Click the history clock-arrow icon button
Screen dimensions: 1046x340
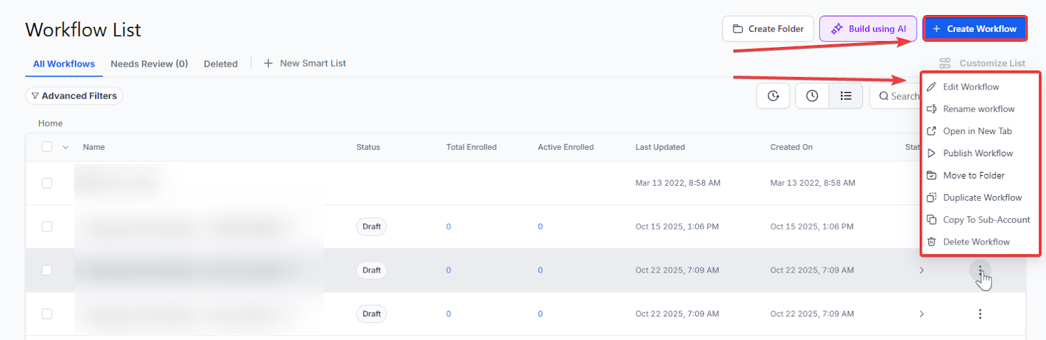[x=773, y=96]
